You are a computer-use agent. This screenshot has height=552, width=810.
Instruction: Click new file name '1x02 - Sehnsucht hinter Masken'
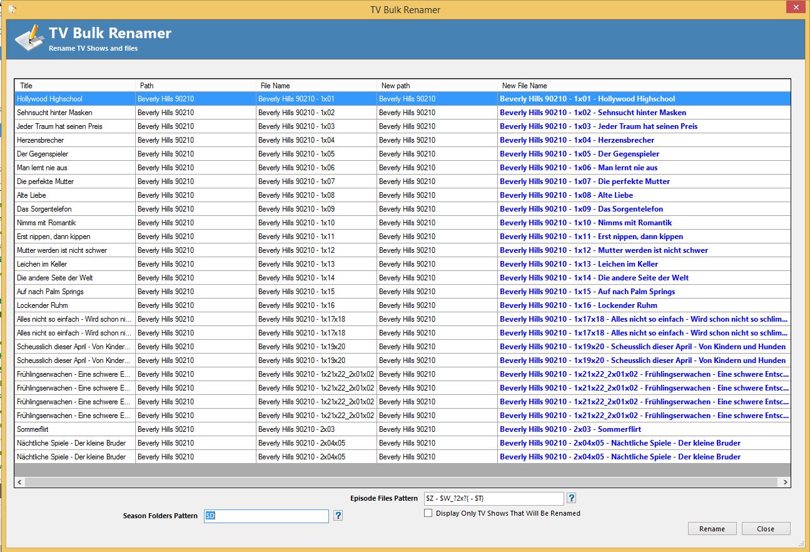(x=644, y=113)
